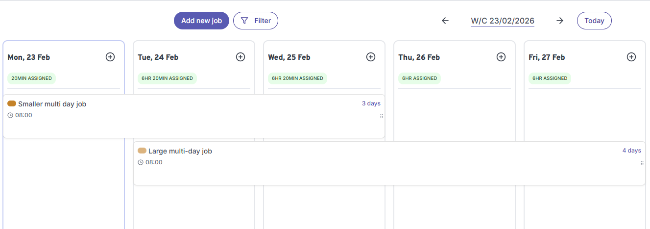Grab drag handle on Large multi-day job
This screenshot has height=229, width=650.
(642, 163)
